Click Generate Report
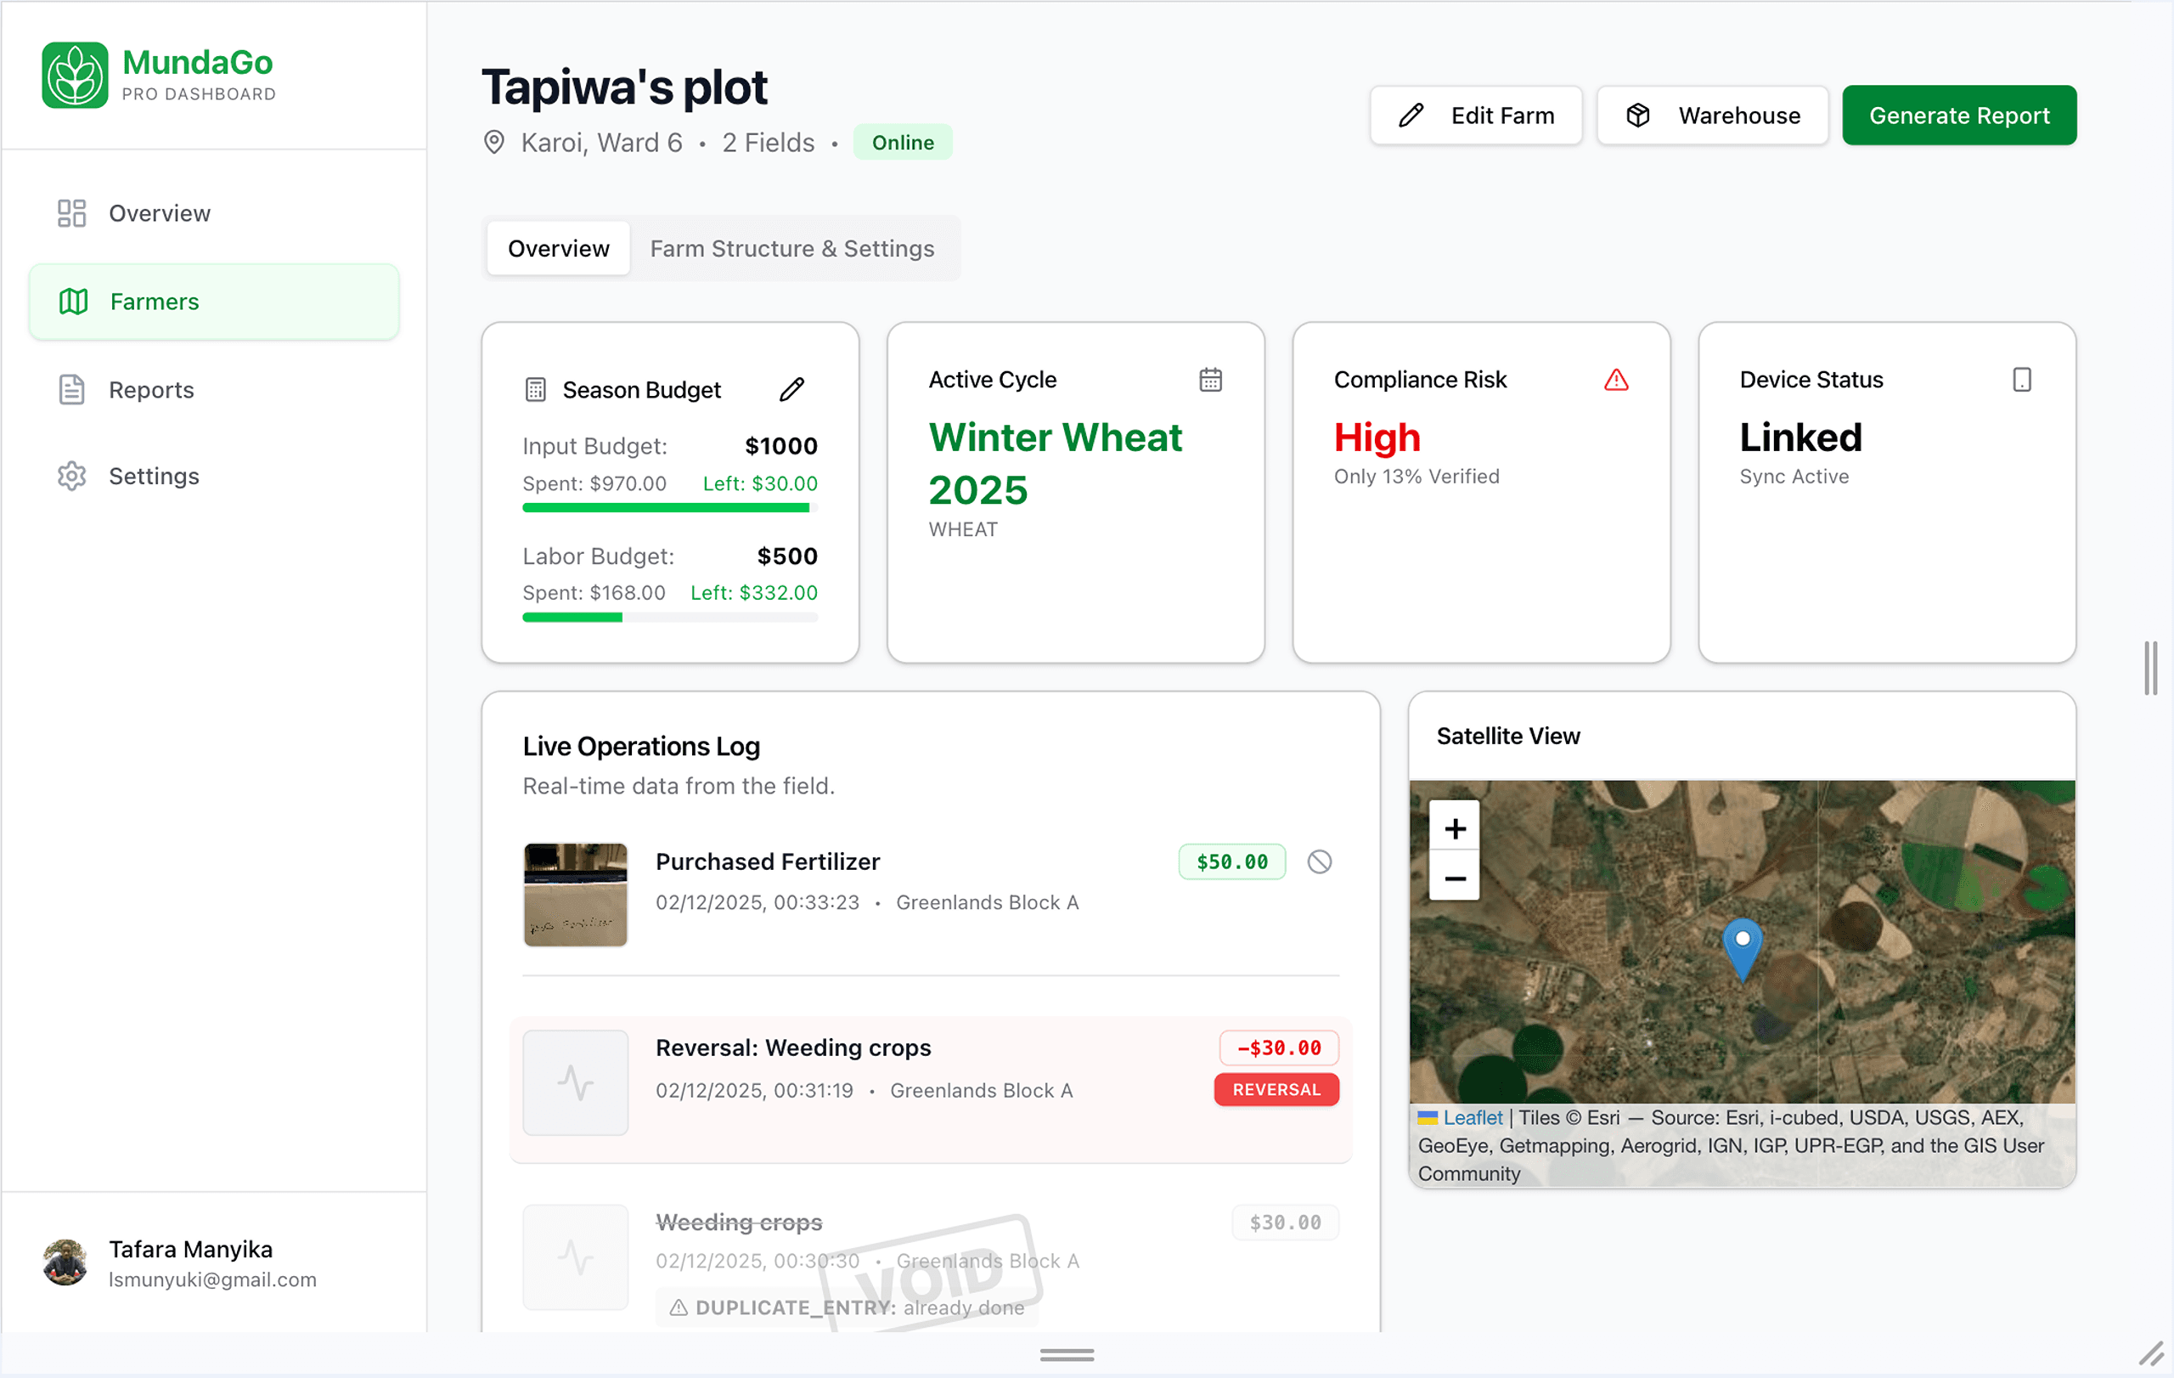This screenshot has width=2174, height=1378. [1959, 115]
